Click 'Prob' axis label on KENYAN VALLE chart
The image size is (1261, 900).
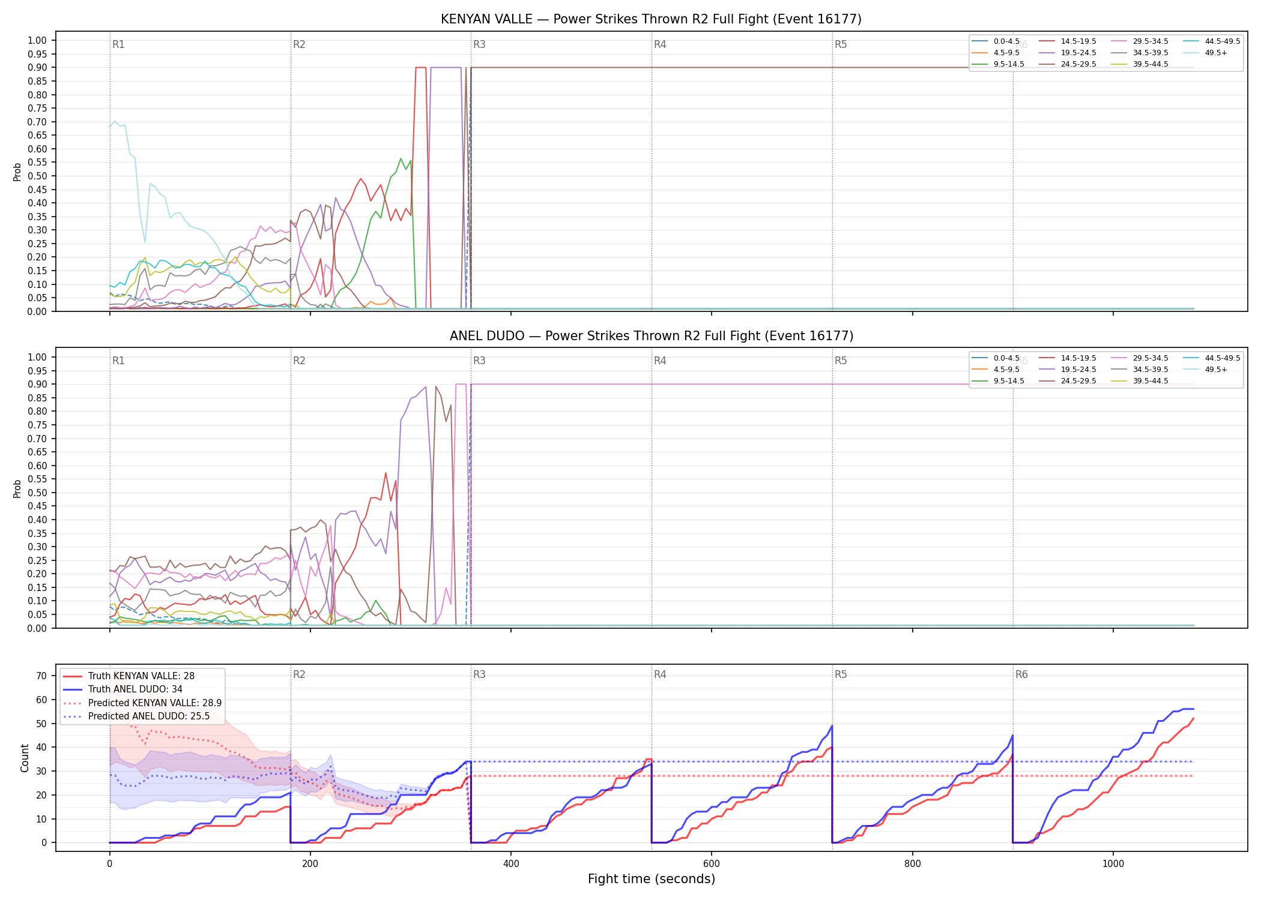pos(17,172)
